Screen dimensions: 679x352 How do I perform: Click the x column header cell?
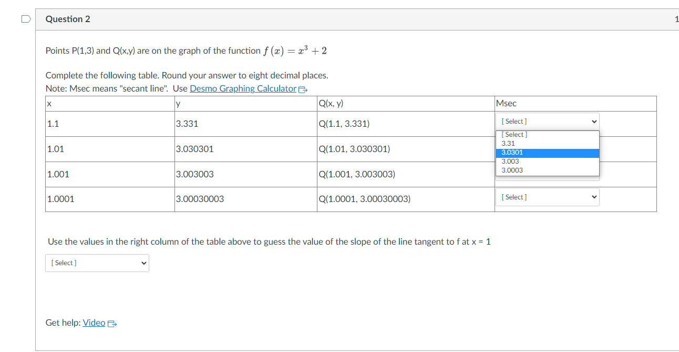[109, 103]
